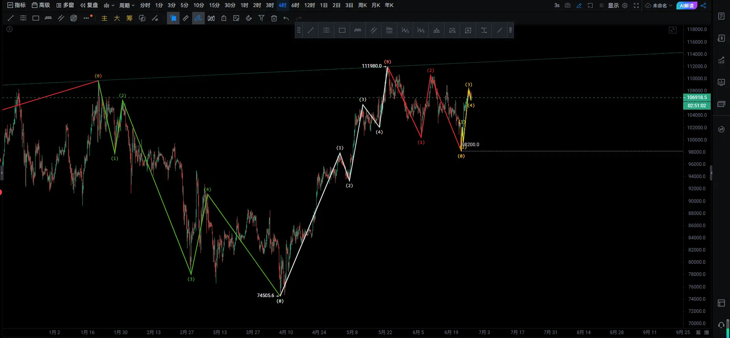The width and height of the screenshot is (730, 338).
Task: Click the AI解读 button
Action: click(687, 6)
